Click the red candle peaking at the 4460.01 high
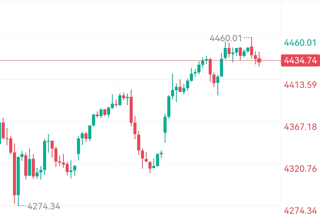 click(252, 50)
